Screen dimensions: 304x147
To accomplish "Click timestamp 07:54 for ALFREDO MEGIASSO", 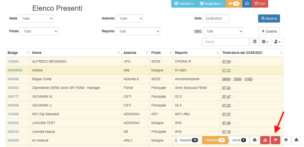I will click(x=226, y=61).
